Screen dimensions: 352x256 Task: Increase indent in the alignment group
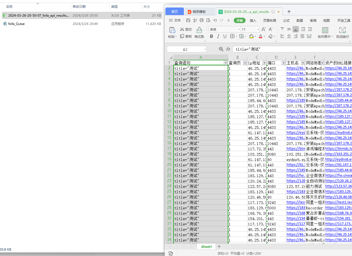pyautogui.click(x=310, y=29)
